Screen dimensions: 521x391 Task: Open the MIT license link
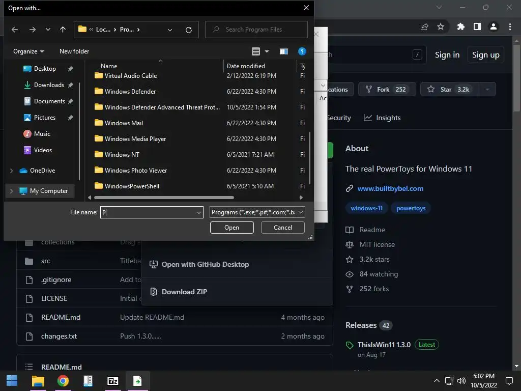[x=377, y=244]
